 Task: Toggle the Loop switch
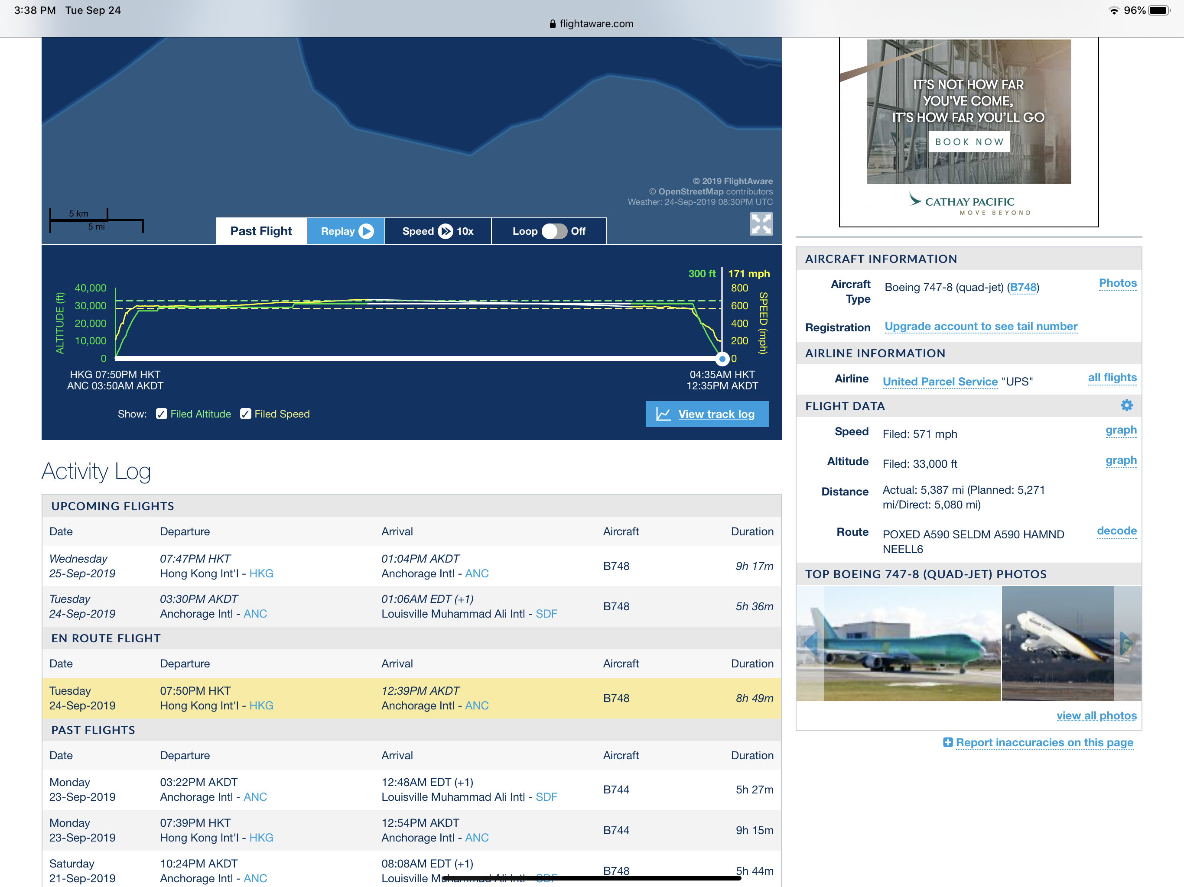[554, 231]
